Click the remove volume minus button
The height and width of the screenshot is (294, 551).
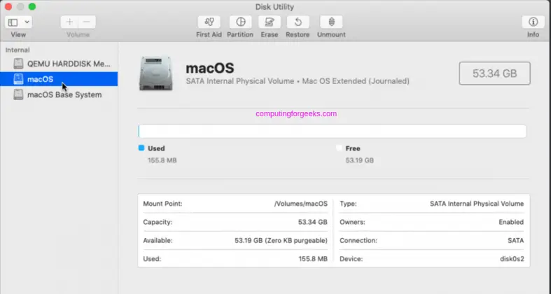[86, 22]
